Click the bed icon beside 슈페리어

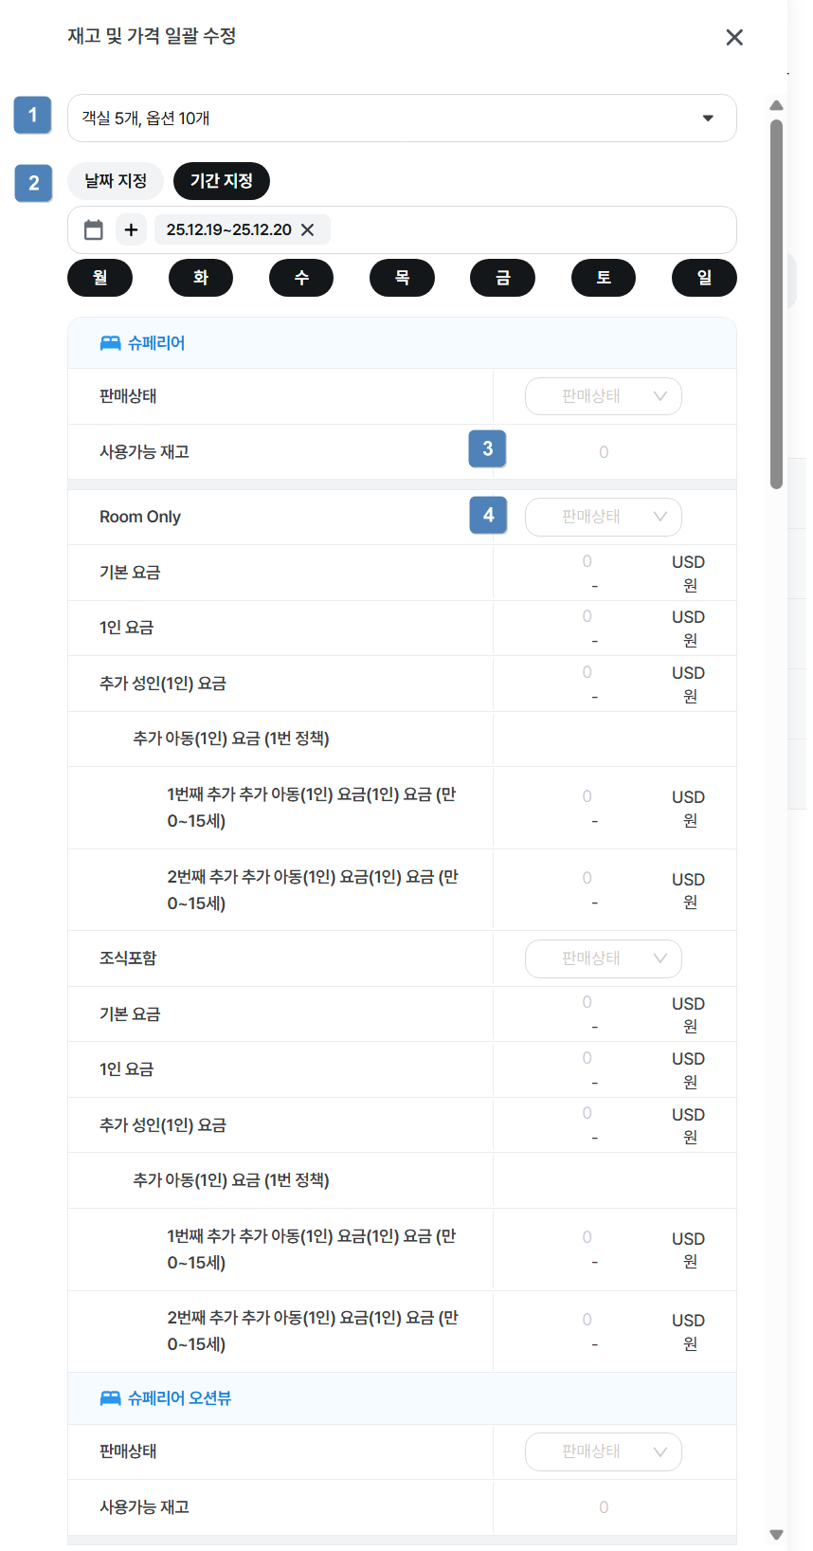[110, 343]
